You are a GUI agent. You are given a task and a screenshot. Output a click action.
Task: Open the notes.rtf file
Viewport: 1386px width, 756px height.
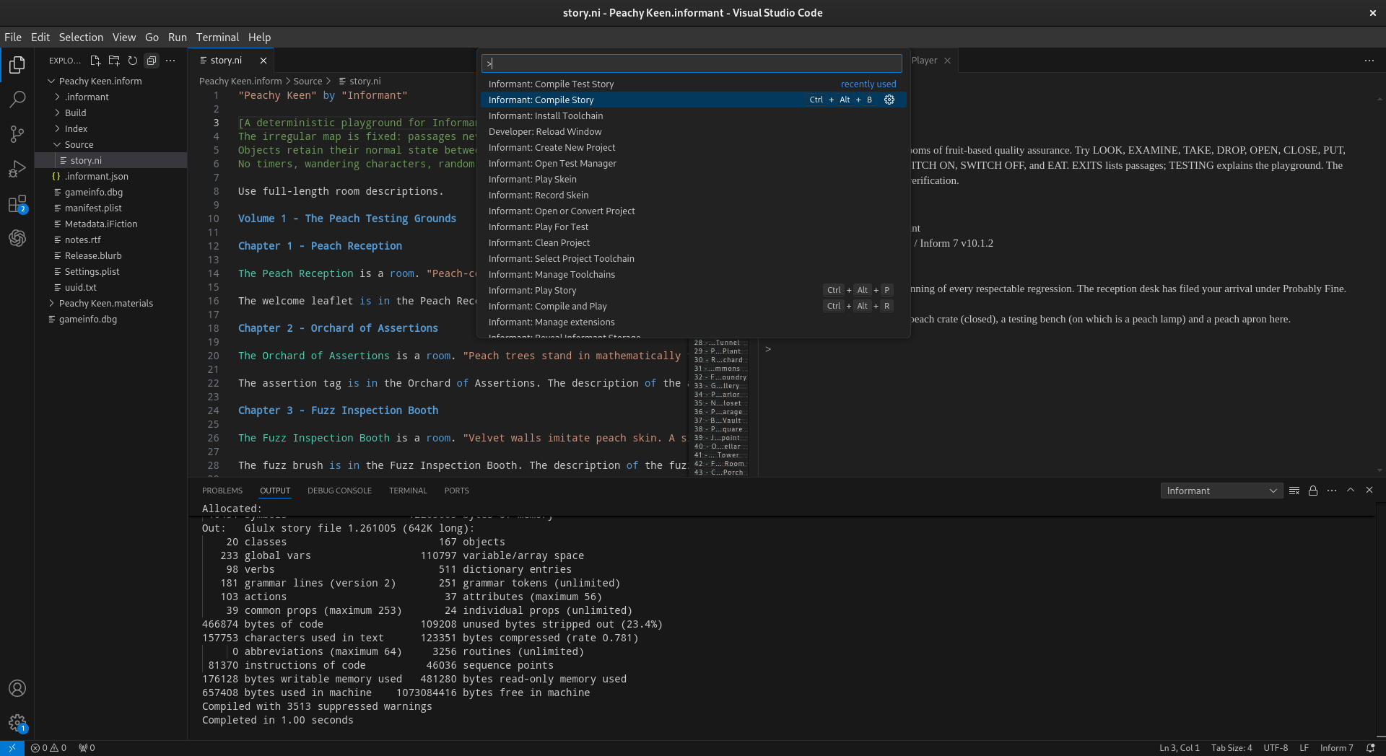pyautogui.click(x=111, y=239)
